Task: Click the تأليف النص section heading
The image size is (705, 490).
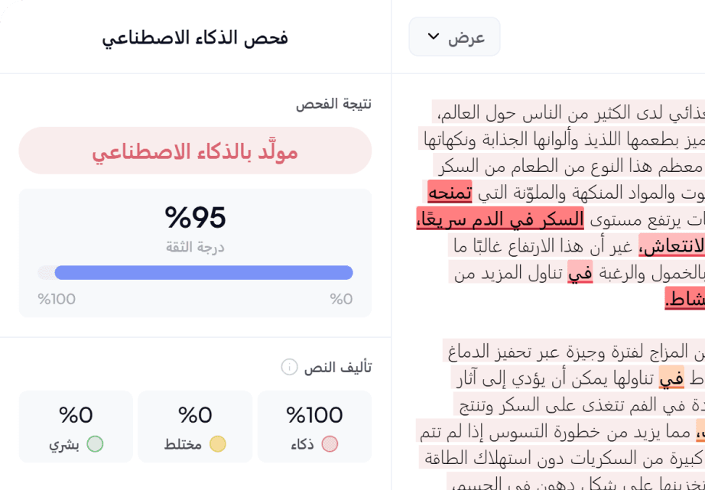Action: click(337, 368)
